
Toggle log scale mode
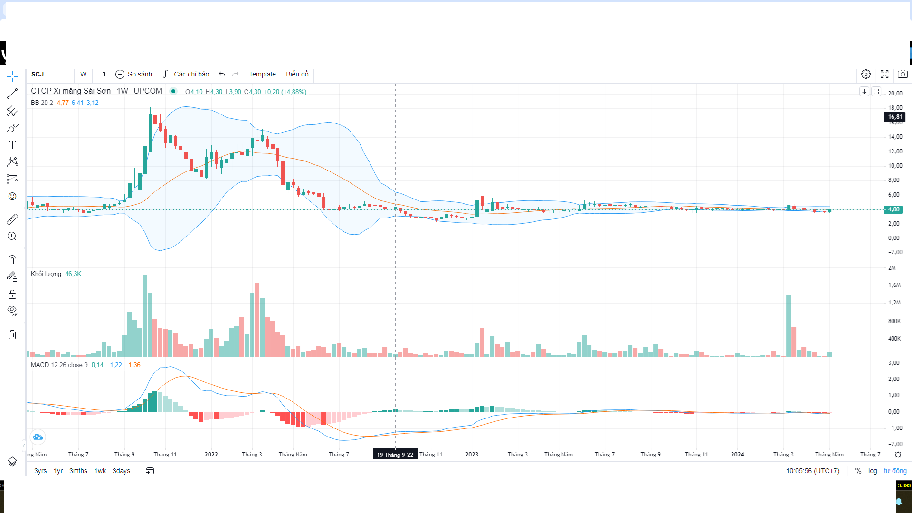873,471
